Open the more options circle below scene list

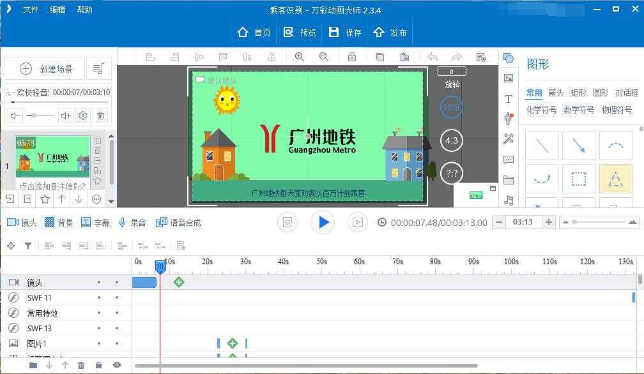96,199
